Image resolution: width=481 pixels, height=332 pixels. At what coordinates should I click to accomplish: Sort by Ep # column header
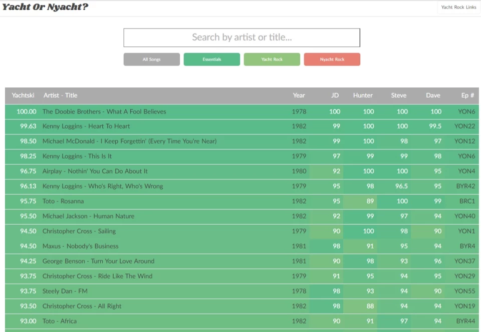467,95
